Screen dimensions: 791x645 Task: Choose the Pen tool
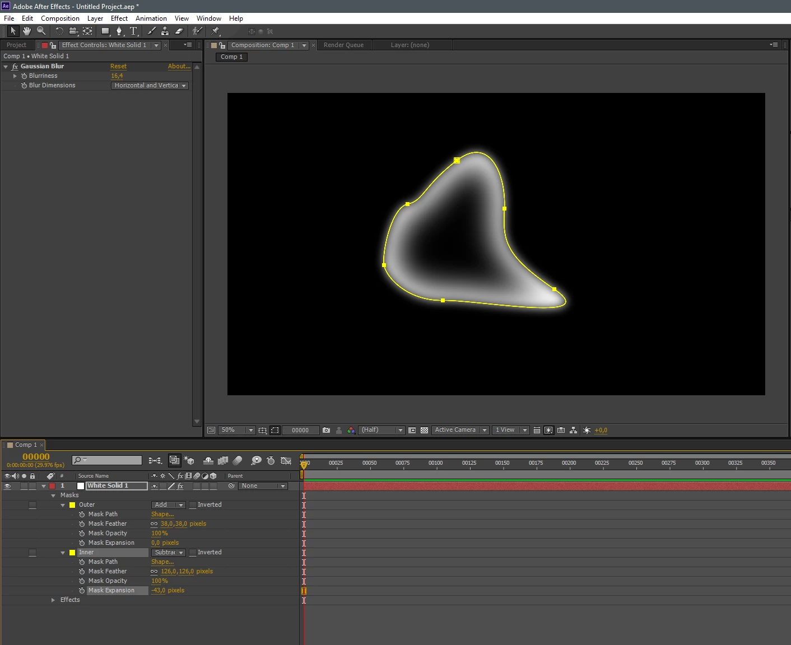119,31
